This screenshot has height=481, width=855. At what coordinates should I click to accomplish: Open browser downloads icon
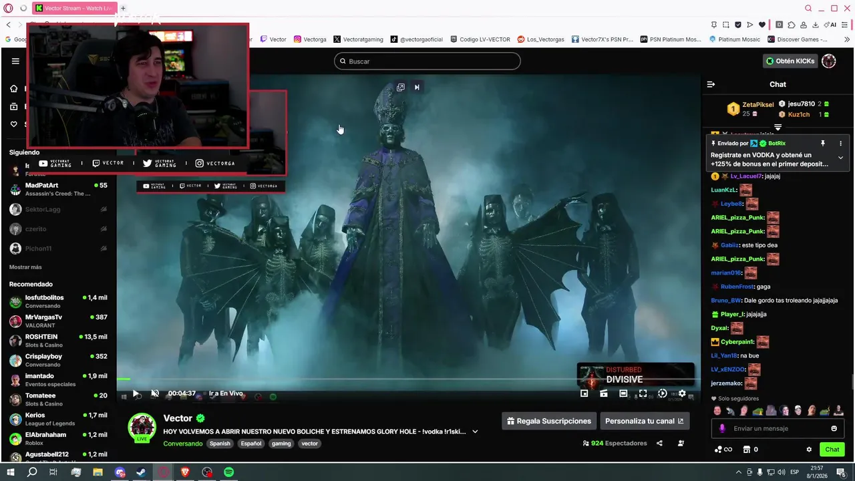pyautogui.click(x=816, y=25)
